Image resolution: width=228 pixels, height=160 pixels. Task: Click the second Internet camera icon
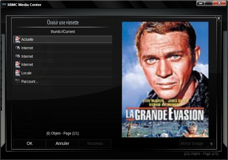(x=18, y=56)
